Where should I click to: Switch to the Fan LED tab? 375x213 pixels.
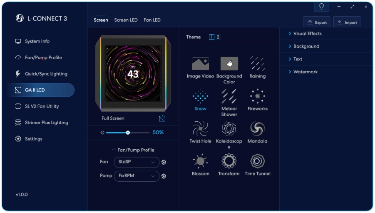pos(152,20)
